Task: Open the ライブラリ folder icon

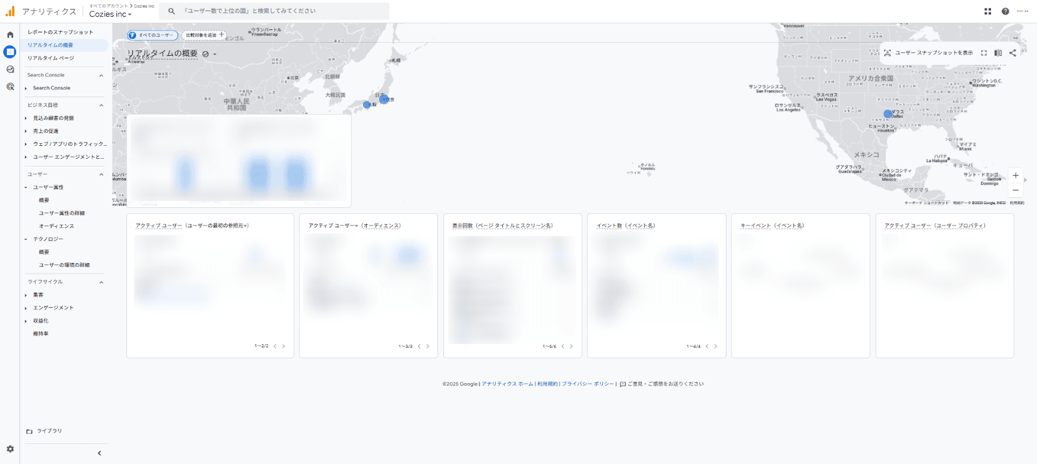Action: [x=29, y=431]
